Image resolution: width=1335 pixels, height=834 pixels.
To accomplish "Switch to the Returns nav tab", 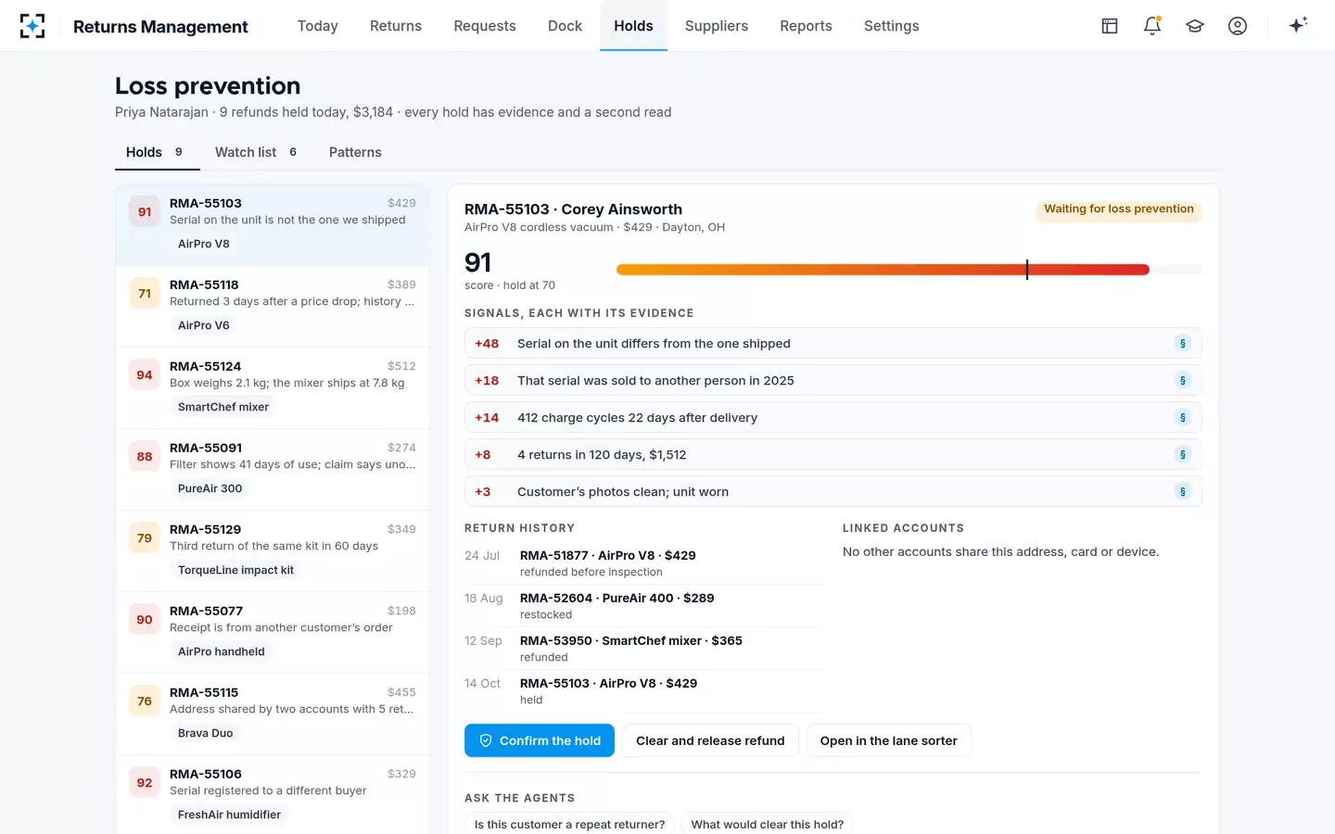I will tap(396, 26).
